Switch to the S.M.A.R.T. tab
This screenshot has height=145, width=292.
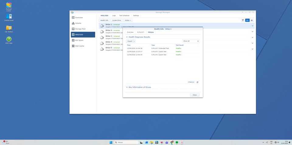click(x=141, y=32)
